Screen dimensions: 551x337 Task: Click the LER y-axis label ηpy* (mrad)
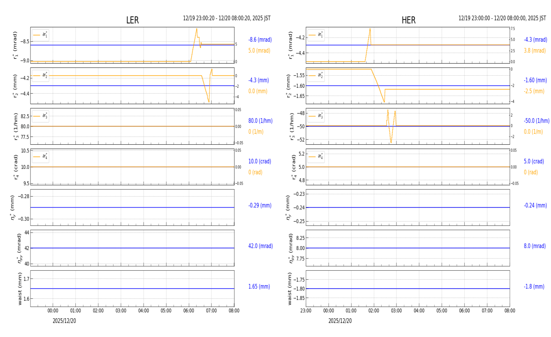coord(19,248)
